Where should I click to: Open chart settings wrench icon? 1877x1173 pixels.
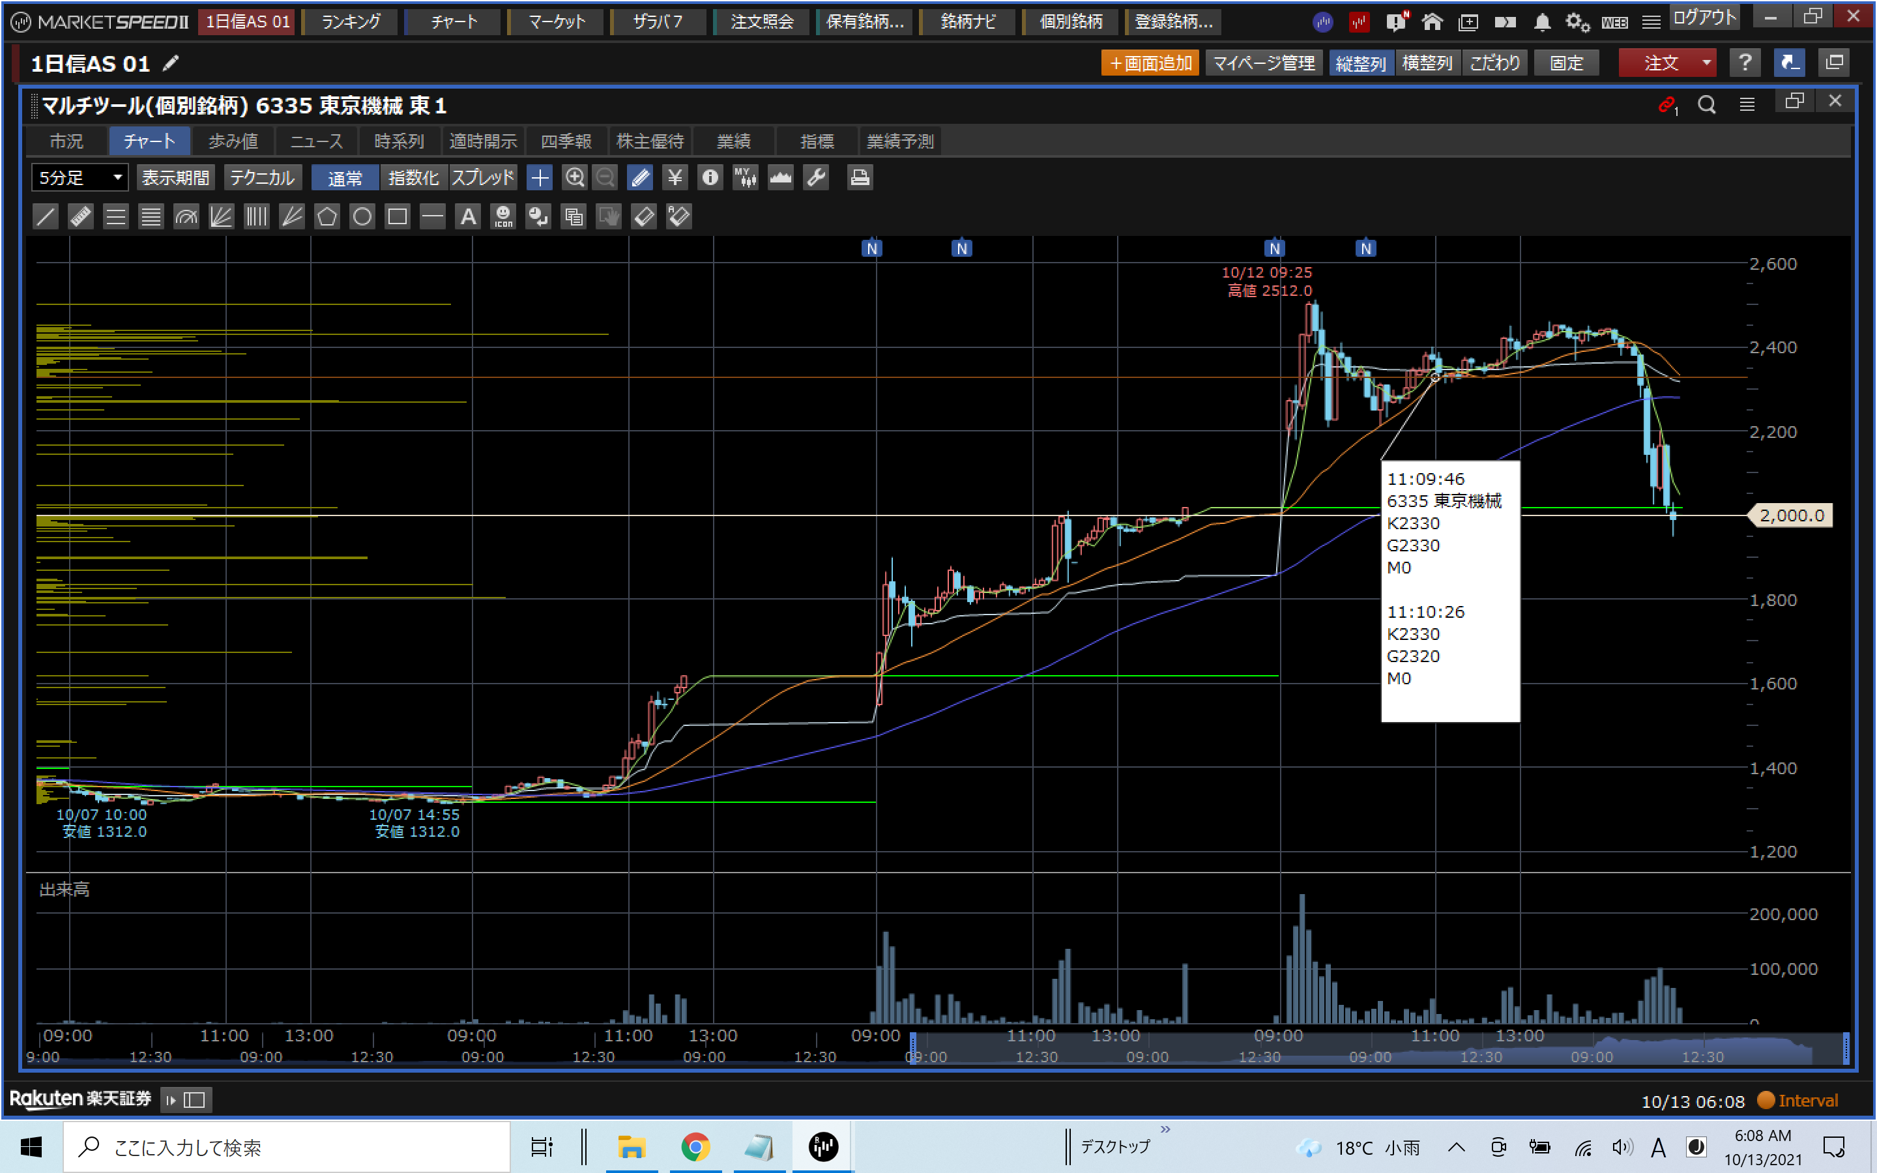pos(816,178)
